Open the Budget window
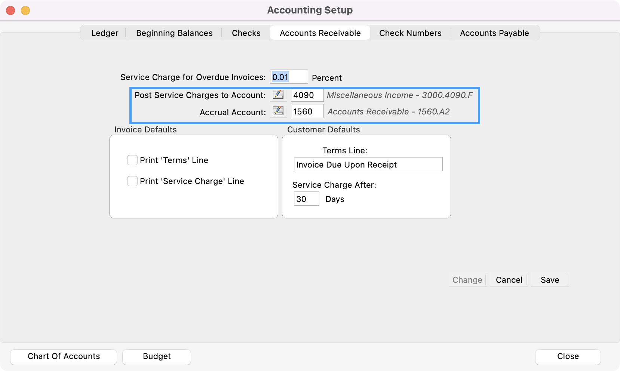Image resolution: width=620 pixels, height=371 pixels. tap(157, 356)
